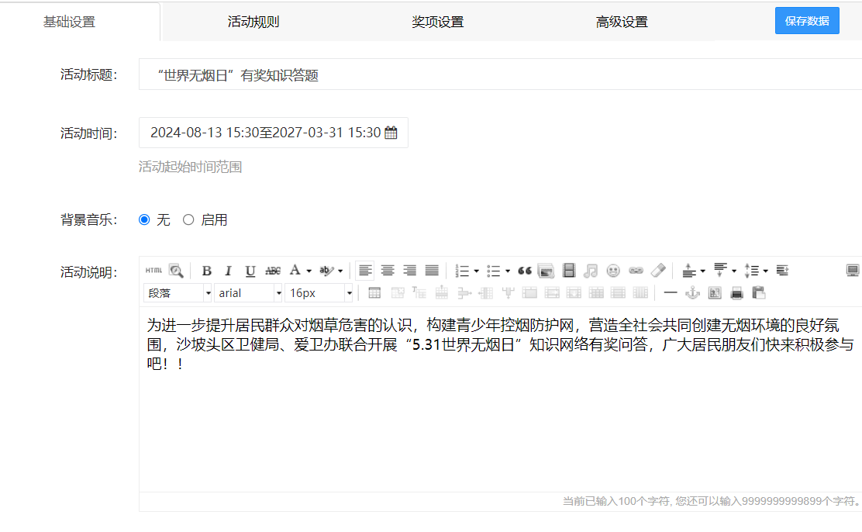862x532 pixels.
Task: Switch the editor to fullscreen mode
Action: tap(853, 269)
